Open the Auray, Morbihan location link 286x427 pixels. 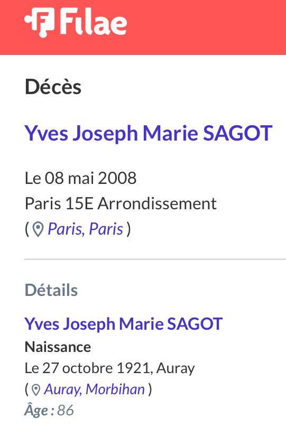[x=94, y=389]
